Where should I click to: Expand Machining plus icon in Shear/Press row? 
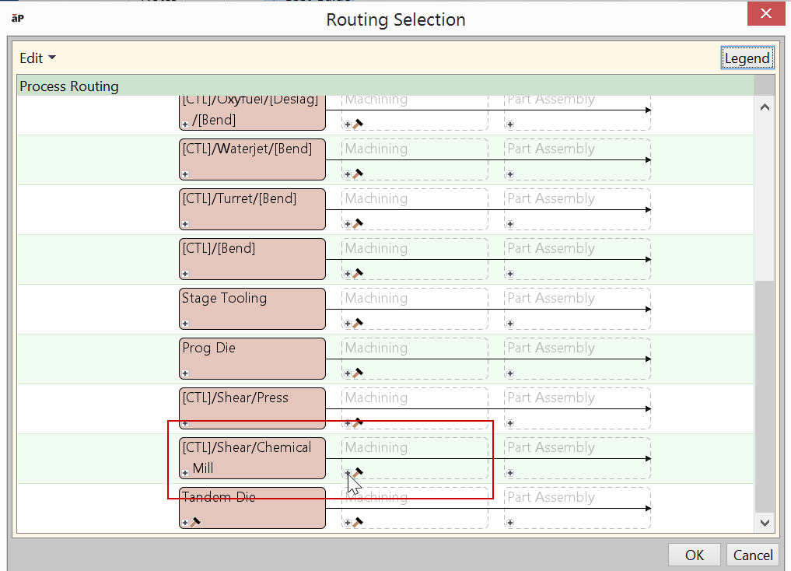[348, 423]
